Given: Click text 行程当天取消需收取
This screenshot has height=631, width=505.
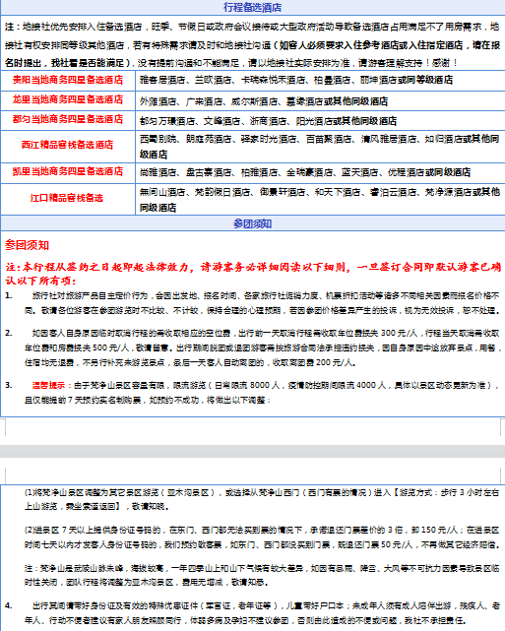Looking at the screenshot, I should click(x=463, y=333).
